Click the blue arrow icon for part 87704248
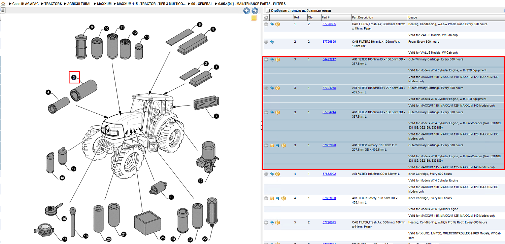505x244 pixels. [x=272, y=88]
